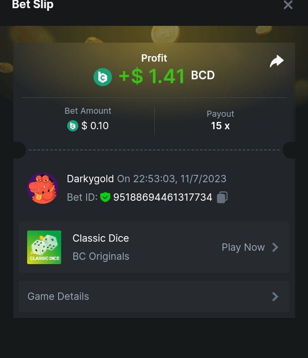
Task: Select the Classic Dice title
Action: [x=101, y=238]
